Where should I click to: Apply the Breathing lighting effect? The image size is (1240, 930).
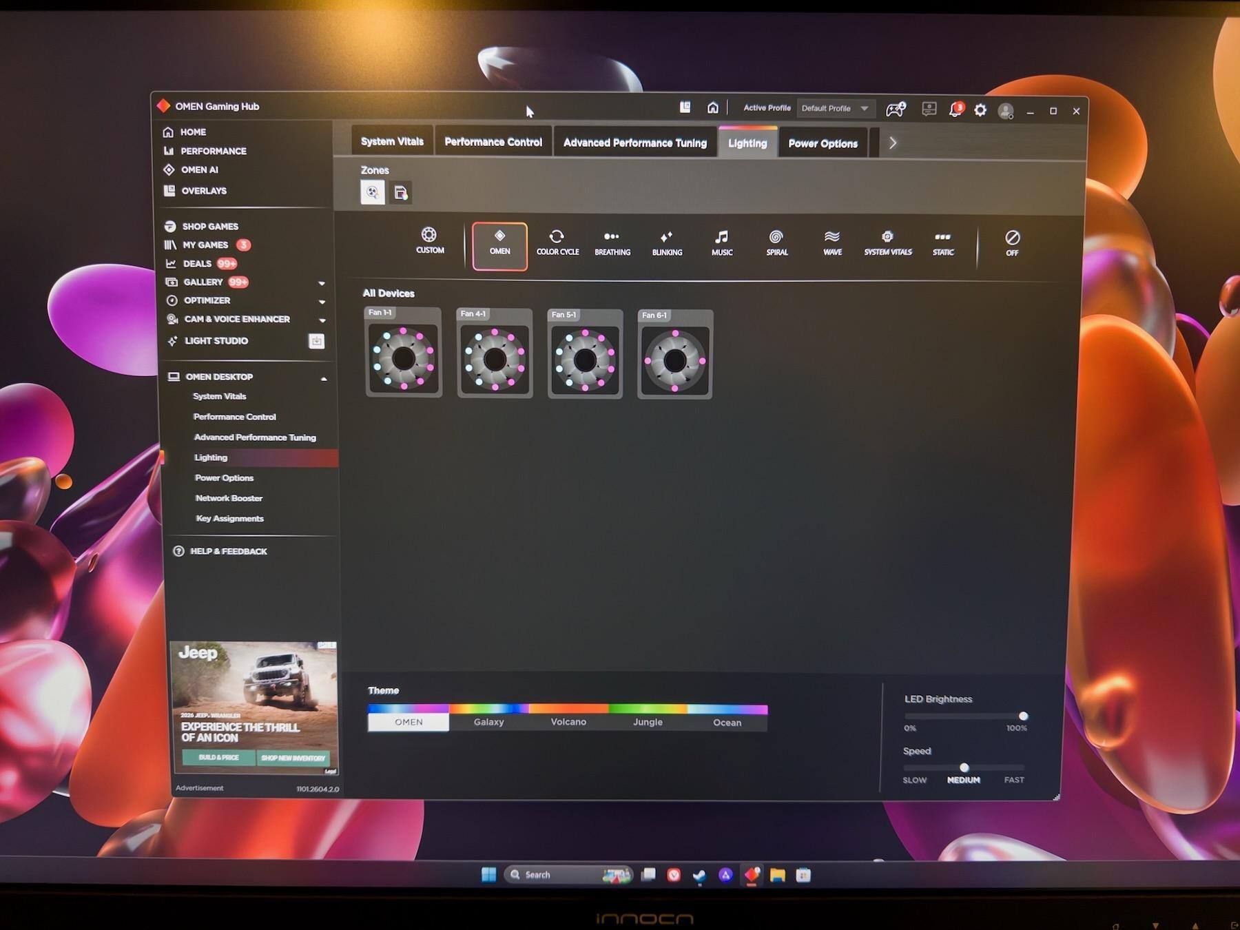[x=612, y=244]
